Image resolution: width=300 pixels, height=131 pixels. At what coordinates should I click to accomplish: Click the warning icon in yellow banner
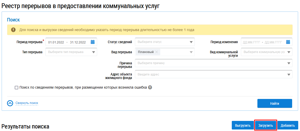(x=13, y=30)
